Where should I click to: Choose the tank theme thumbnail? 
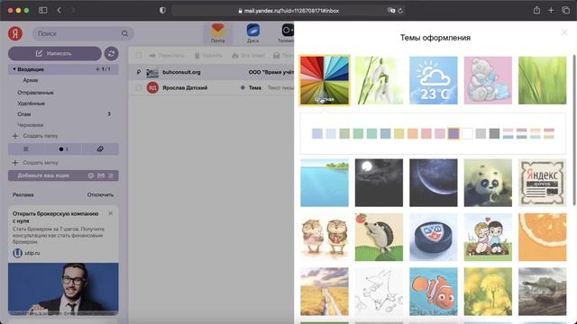pyautogui.click(x=543, y=292)
